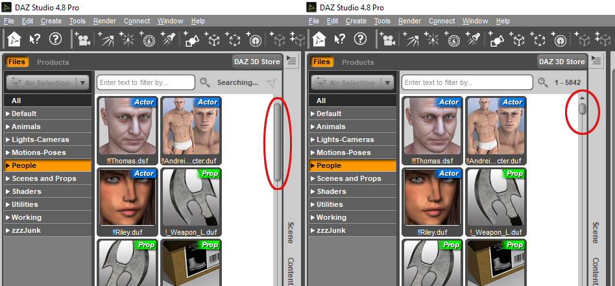Image resolution: width=615 pixels, height=286 pixels.
Task: Select the All category in left window
Action: tap(47, 101)
